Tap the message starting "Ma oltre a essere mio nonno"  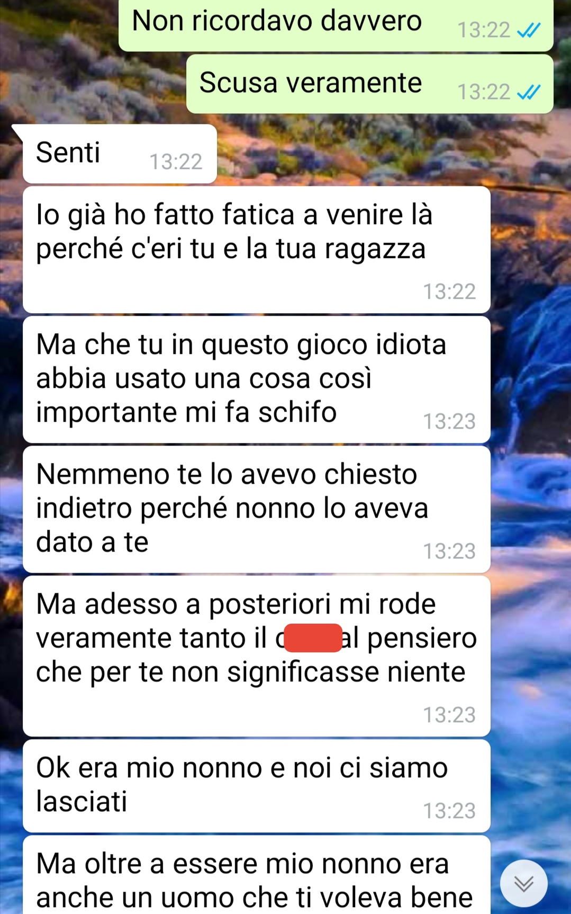point(257,875)
